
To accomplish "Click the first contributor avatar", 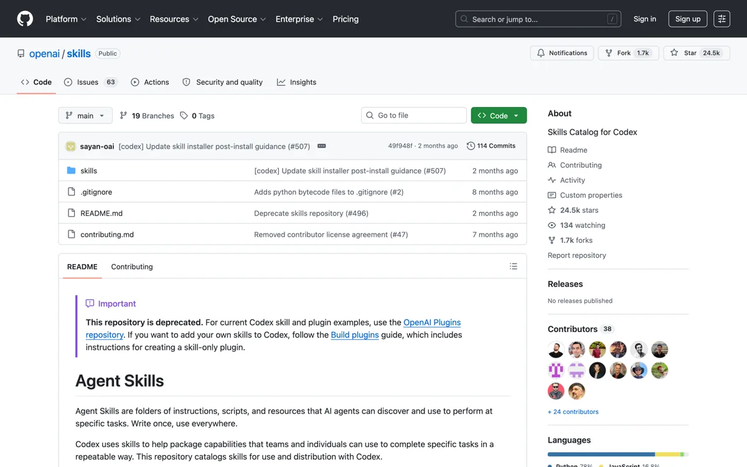I will (556, 350).
